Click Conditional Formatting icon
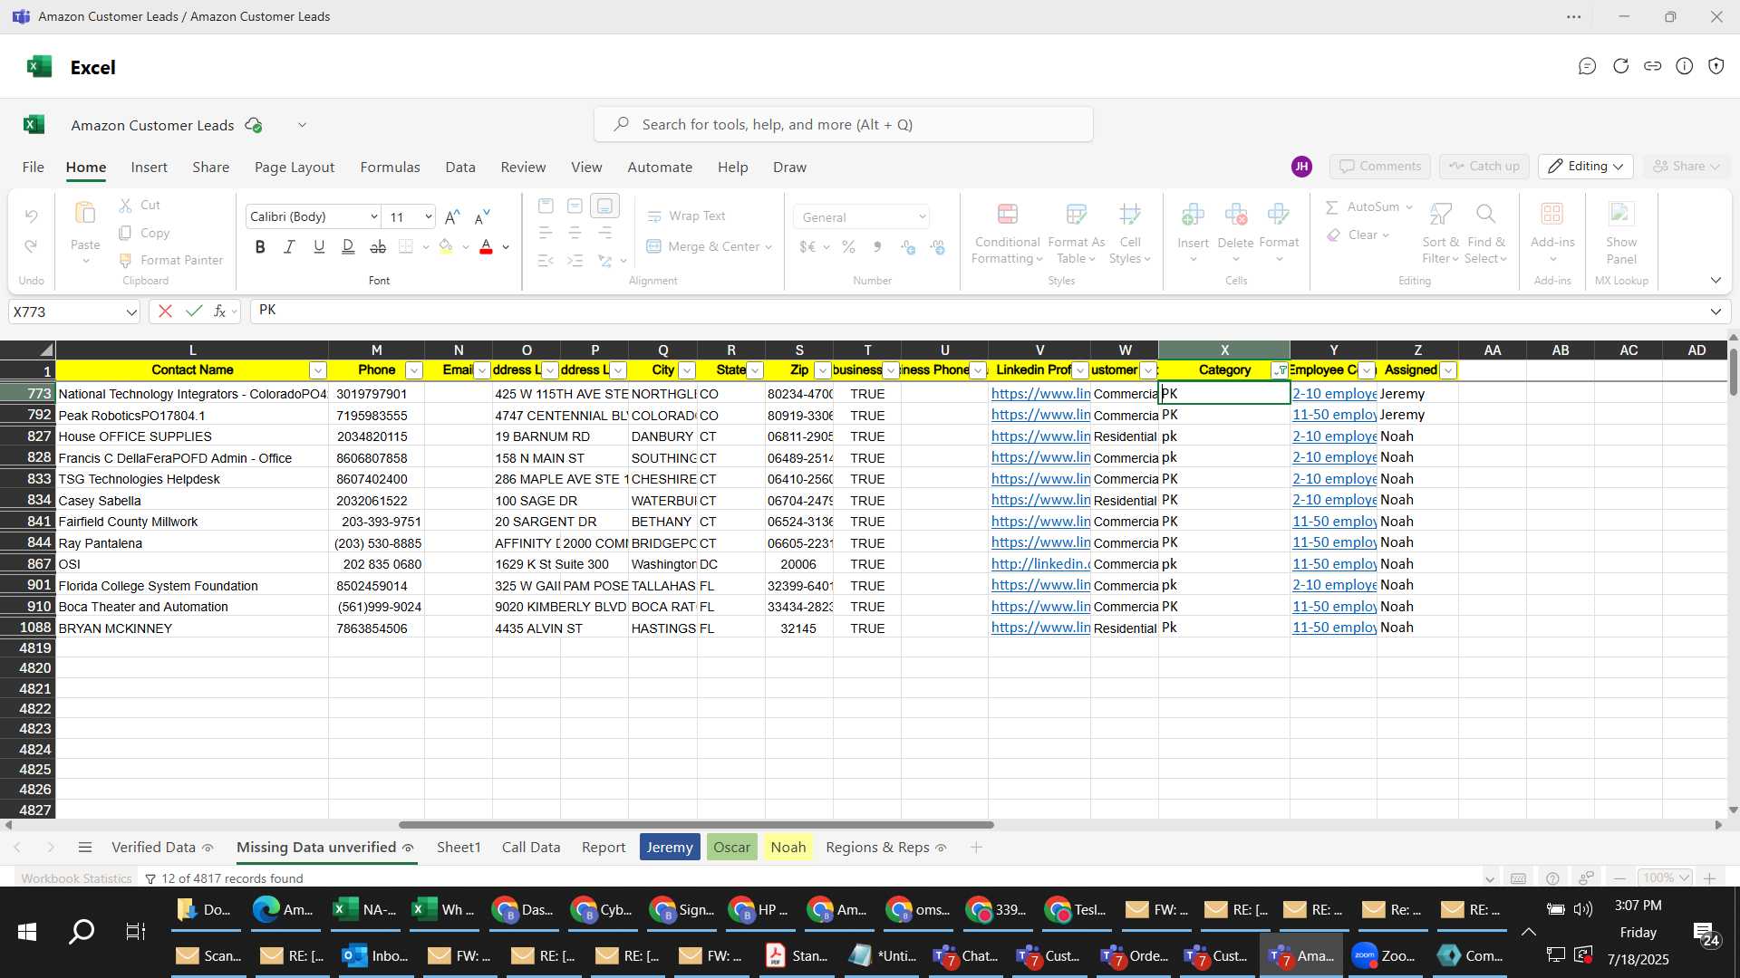Image resolution: width=1740 pixels, height=978 pixels. coord(1007,214)
